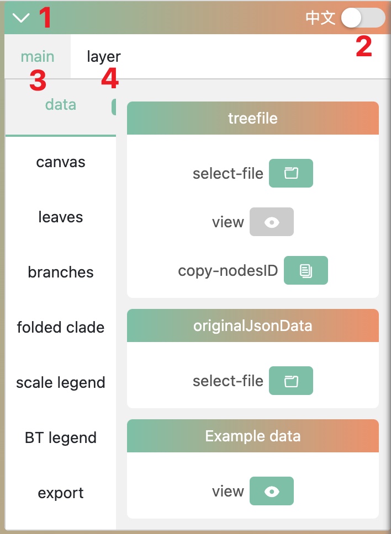This screenshot has width=391, height=534.
Task: Open the canvas settings section
Action: point(61,162)
